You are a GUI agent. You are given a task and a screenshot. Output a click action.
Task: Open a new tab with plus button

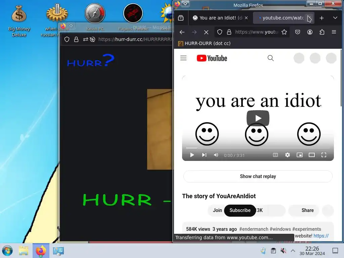pyautogui.click(x=321, y=18)
